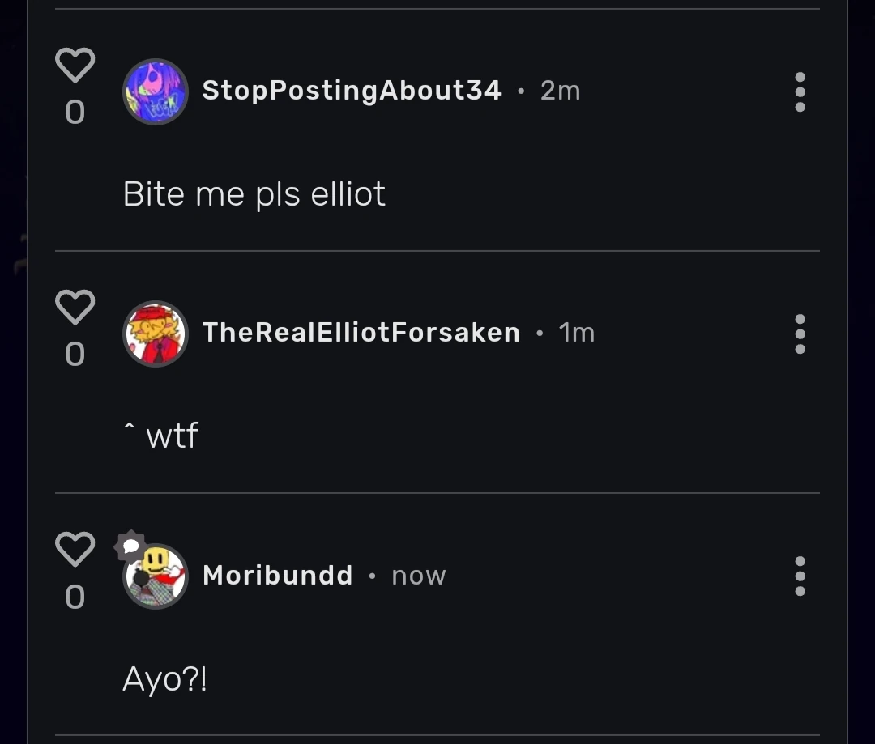Viewport: 875px width, 744px height.
Task: Click Moribundd's username
Action: pyautogui.click(x=278, y=575)
